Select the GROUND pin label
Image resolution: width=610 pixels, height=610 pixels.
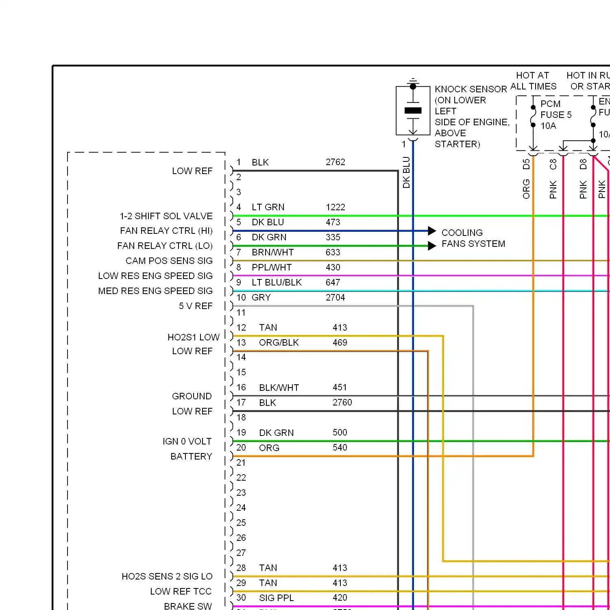click(192, 396)
